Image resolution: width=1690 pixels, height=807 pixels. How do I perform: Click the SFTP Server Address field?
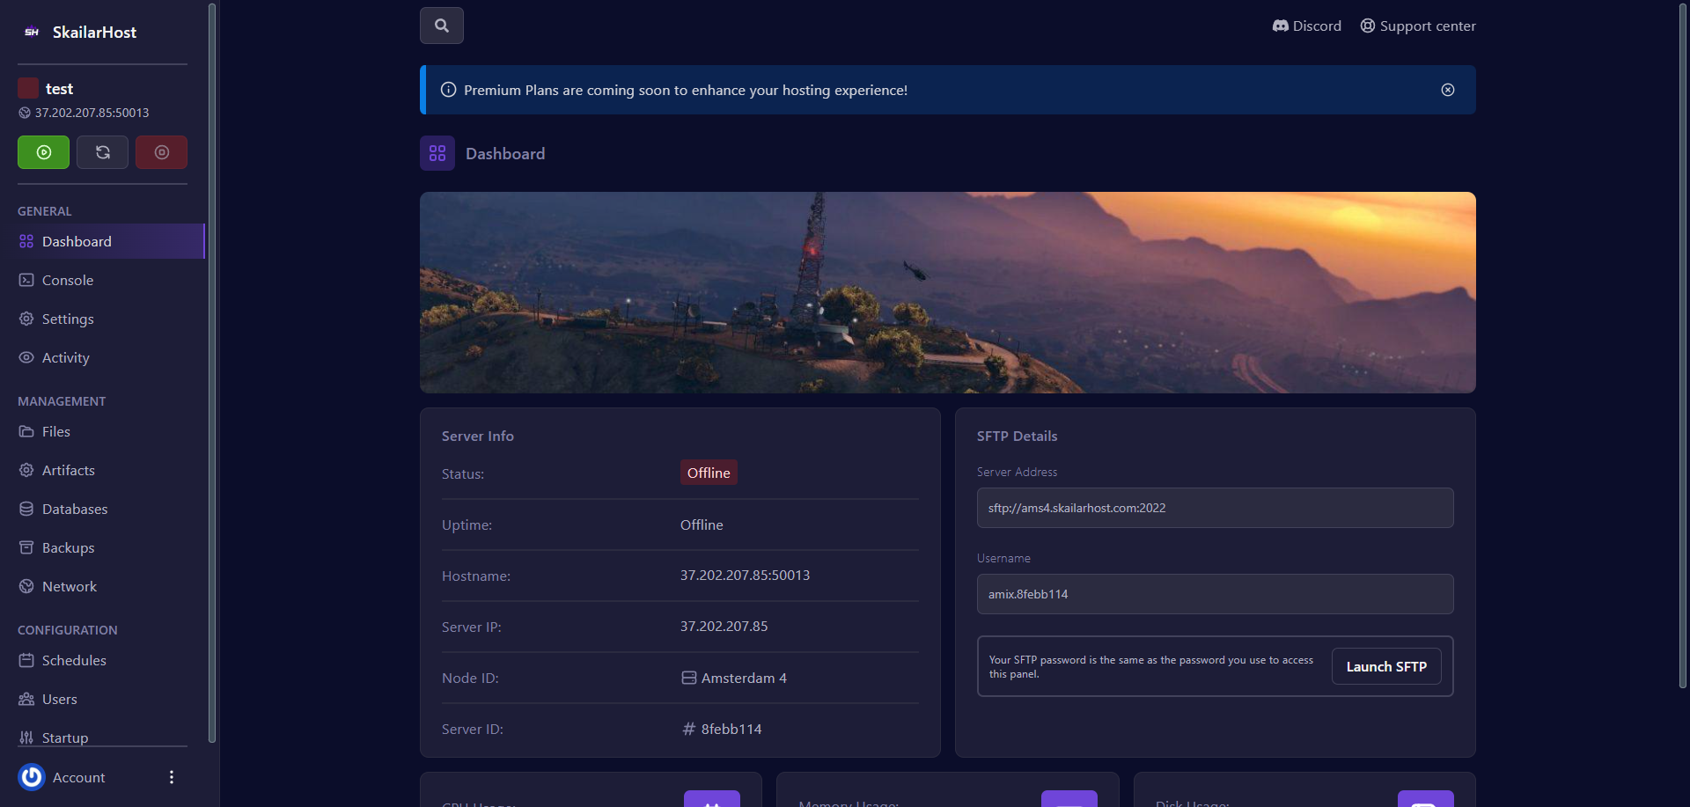point(1215,508)
